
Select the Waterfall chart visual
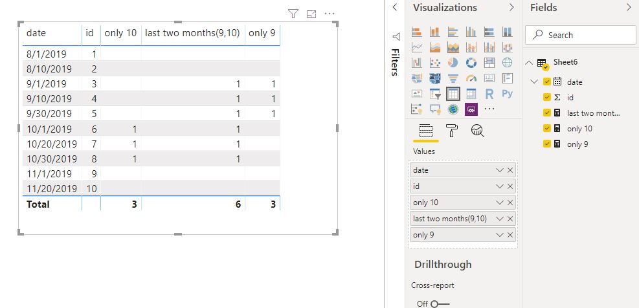click(x=416, y=63)
